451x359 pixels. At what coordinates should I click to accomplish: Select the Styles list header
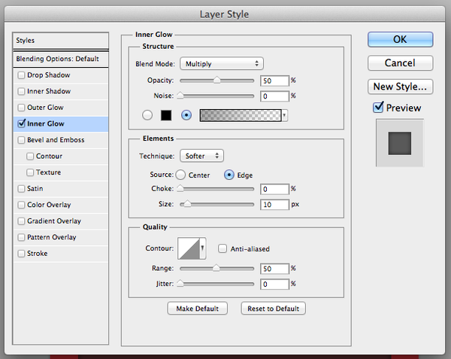(61, 41)
